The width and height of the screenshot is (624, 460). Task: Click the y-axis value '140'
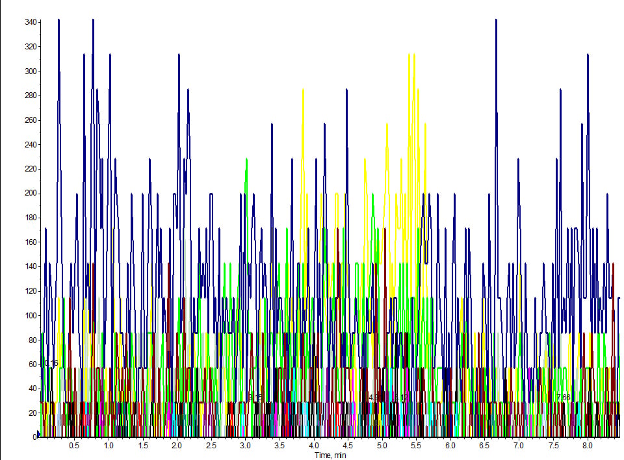(31, 266)
